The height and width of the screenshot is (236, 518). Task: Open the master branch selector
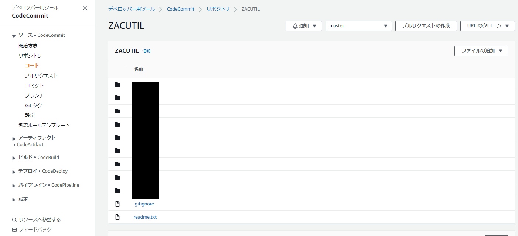click(358, 26)
